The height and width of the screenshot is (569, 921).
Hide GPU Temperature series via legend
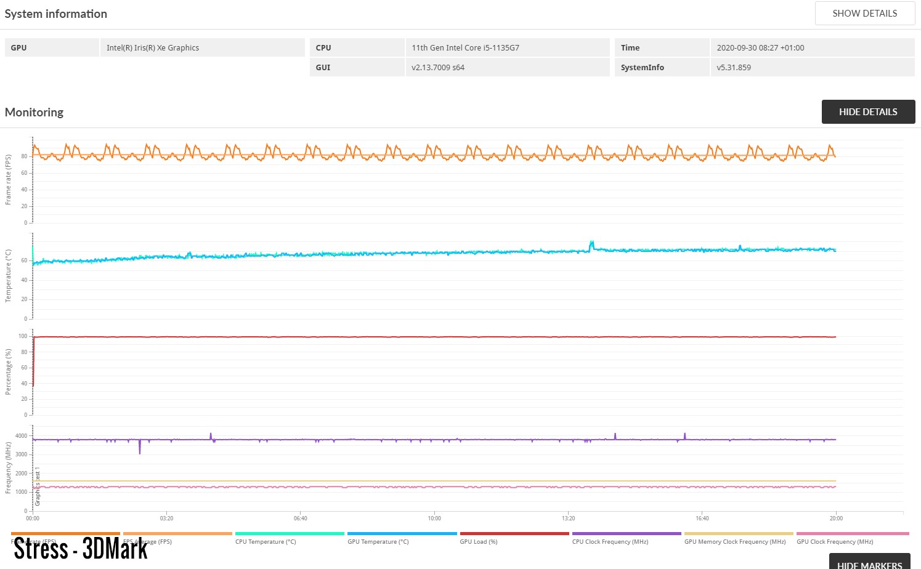pos(378,542)
